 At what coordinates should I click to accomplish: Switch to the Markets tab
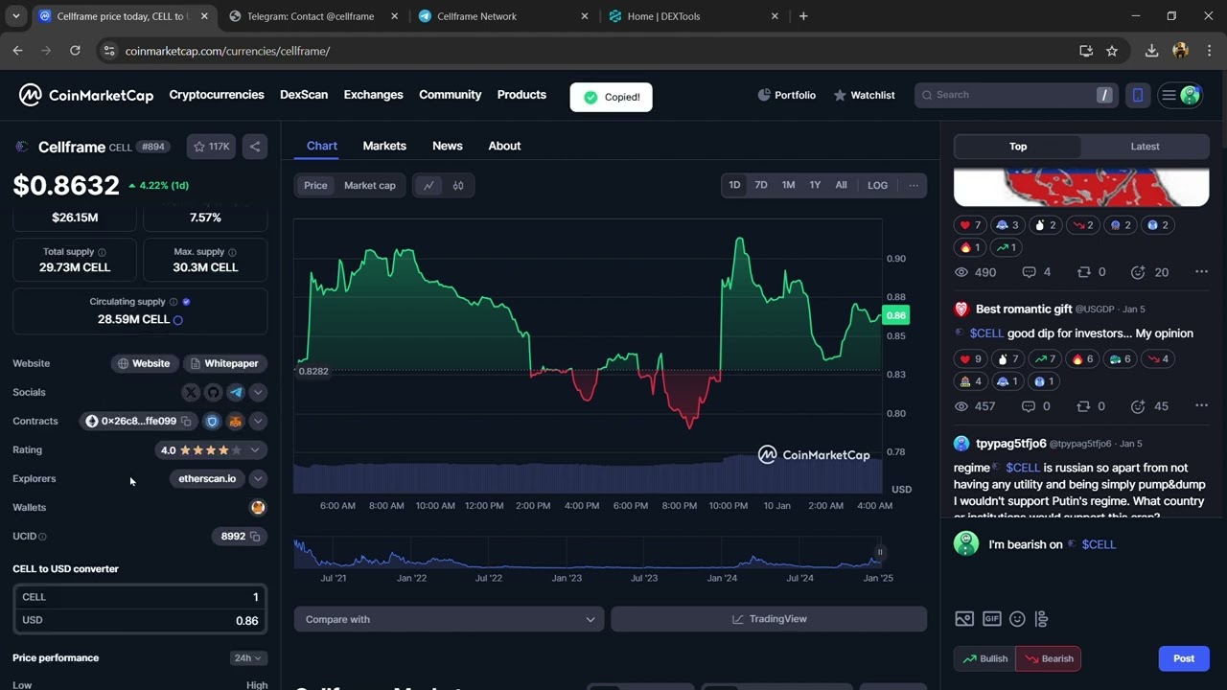(384, 146)
